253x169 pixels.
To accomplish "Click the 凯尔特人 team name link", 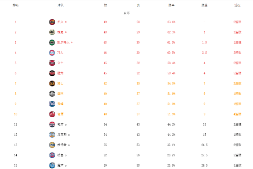I will [x=64, y=42].
